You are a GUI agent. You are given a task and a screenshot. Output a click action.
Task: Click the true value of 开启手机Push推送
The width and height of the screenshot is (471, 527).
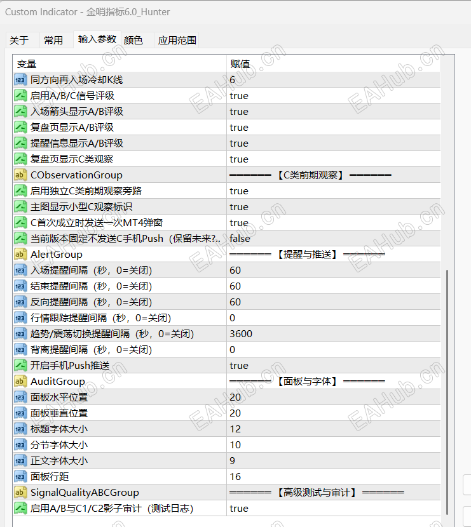[239, 366]
